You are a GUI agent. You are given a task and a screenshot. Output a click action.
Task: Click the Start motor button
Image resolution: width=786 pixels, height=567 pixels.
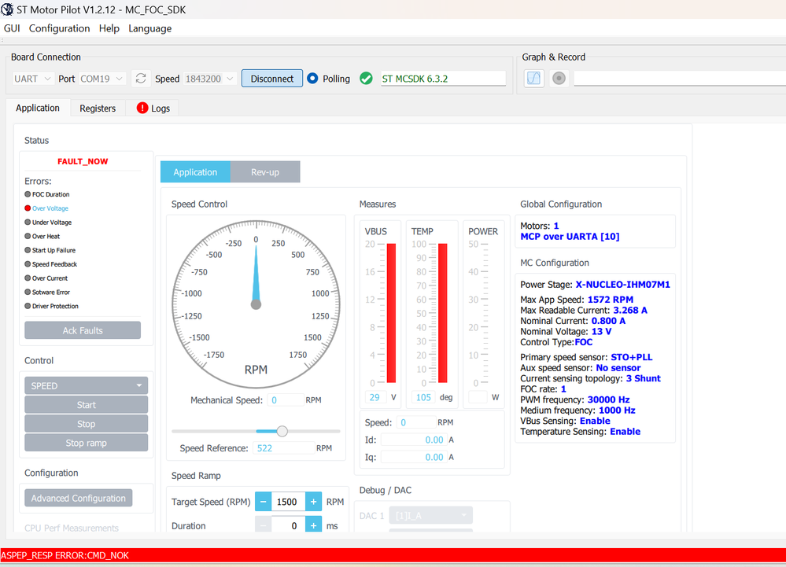point(87,405)
